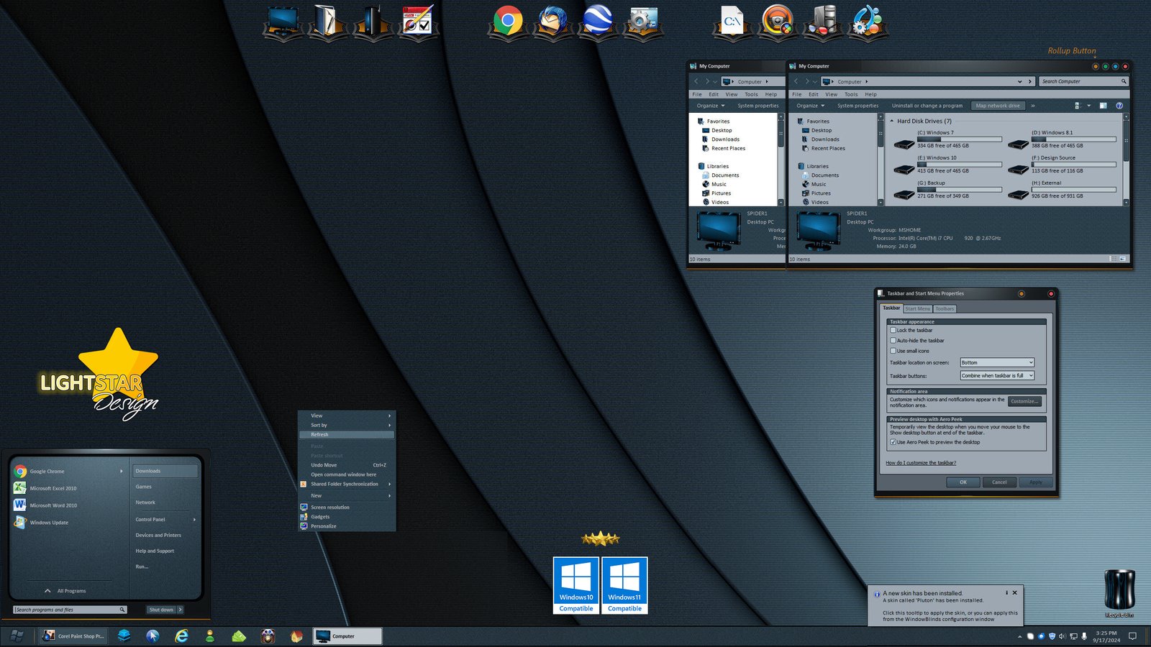Open the gear and photo settings dock icon
The width and height of the screenshot is (1151, 647).
coord(642,21)
